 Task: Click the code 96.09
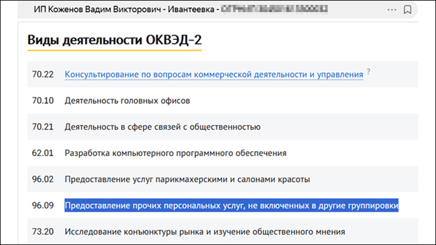(43, 206)
